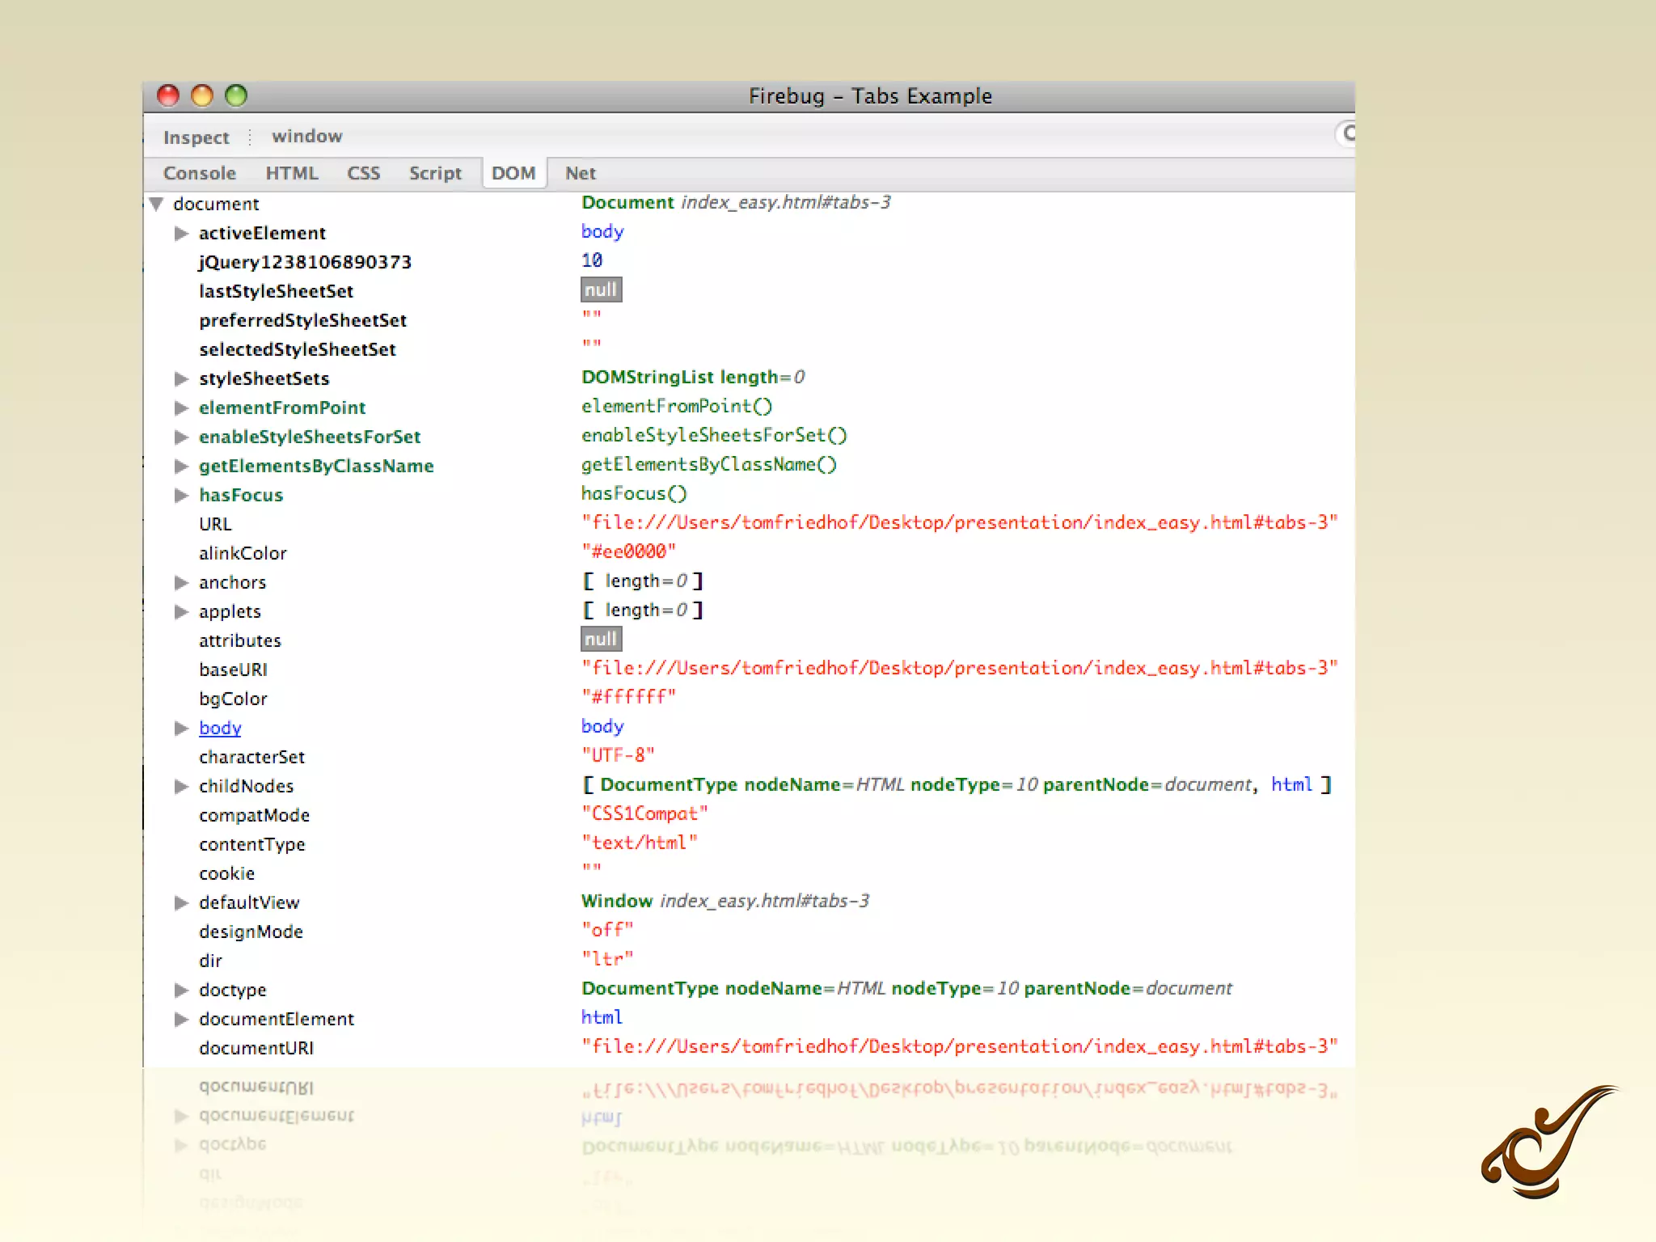The image size is (1656, 1242).
Task: Open the body value in body row
Action: pos(602,727)
